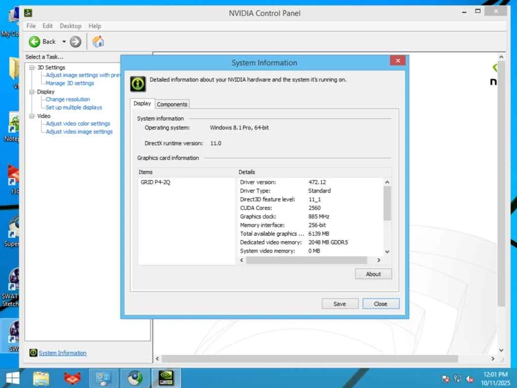Open Adjust video color settings
Screen dimensions: 517x388
(78, 123)
